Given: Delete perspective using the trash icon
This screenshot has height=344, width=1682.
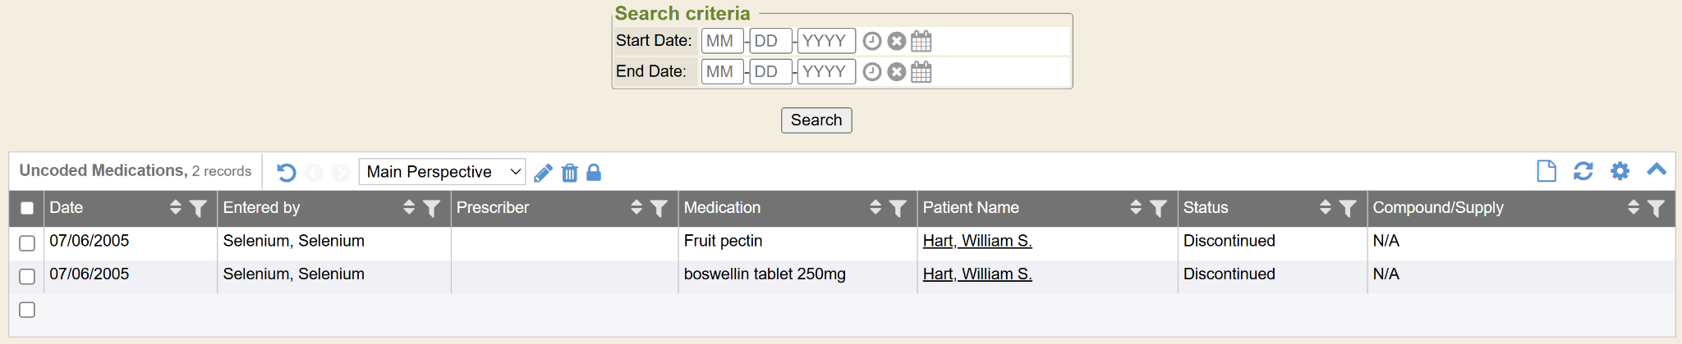Looking at the screenshot, I should [x=569, y=173].
